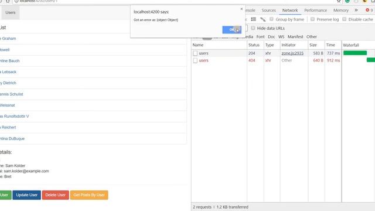The height and width of the screenshot is (211, 375).
Task: Sort by the Status column header
Action: pos(255,45)
